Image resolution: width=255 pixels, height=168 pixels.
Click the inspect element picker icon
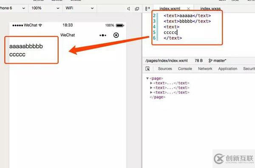pos(147,69)
